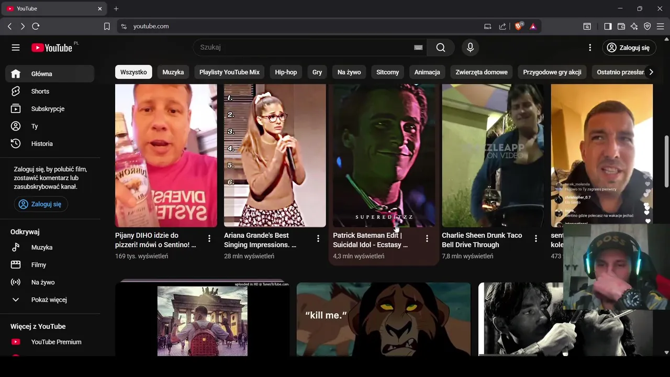Click the search magnifier button
Viewport: 670px width, 377px height.
pyautogui.click(x=441, y=48)
